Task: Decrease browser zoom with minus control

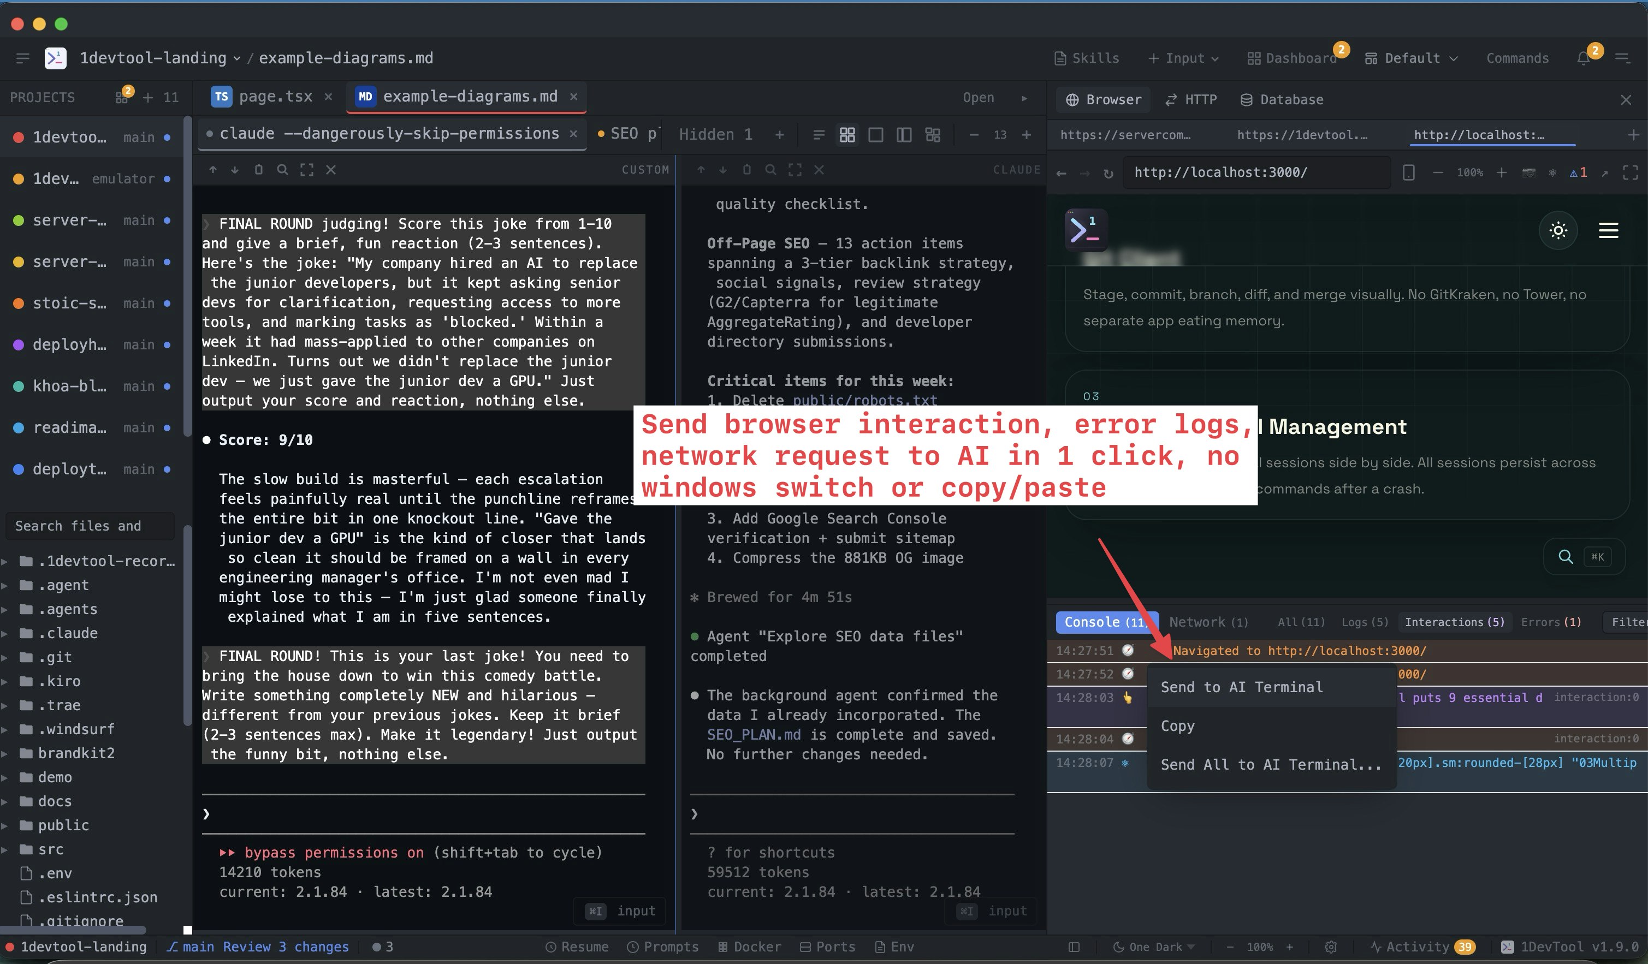Action: coord(1438,172)
